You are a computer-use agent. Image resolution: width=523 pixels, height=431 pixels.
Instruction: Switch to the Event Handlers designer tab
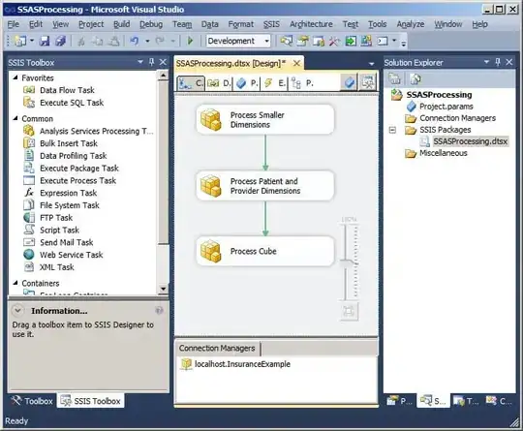click(x=275, y=83)
